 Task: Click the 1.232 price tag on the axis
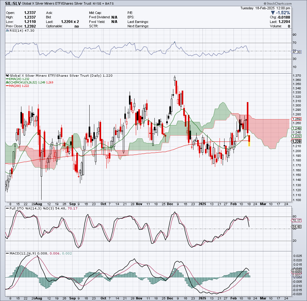coord(296,136)
